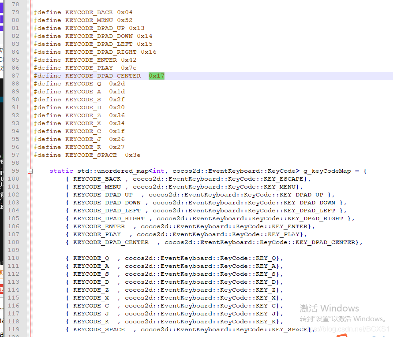Click KEYCODE_DPAD_CENTER in define on line 87
This screenshot has height=337, width=393.
point(103,76)
